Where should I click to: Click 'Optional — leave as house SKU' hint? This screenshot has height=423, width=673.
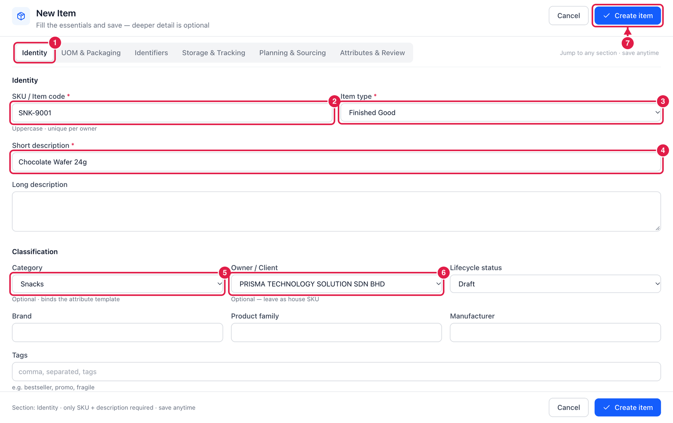(275, 299)
